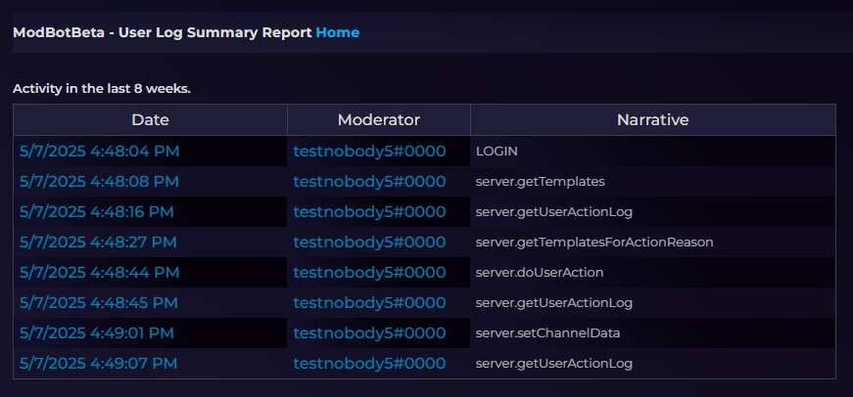Click the Moderator column header
Viewport: 853px width, 397px height.
(379, 120)
